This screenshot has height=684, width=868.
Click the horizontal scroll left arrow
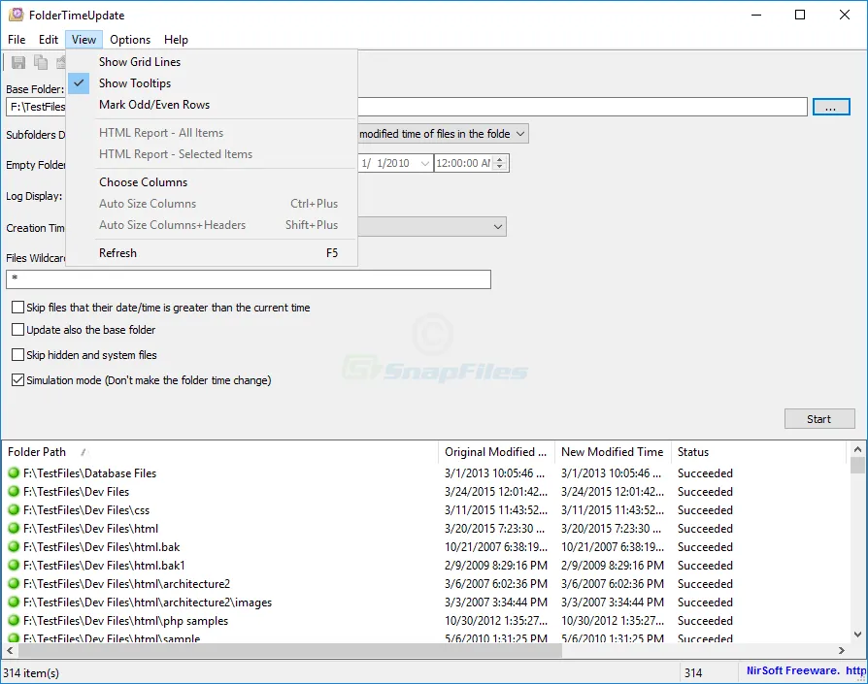[x=10, y=651]
